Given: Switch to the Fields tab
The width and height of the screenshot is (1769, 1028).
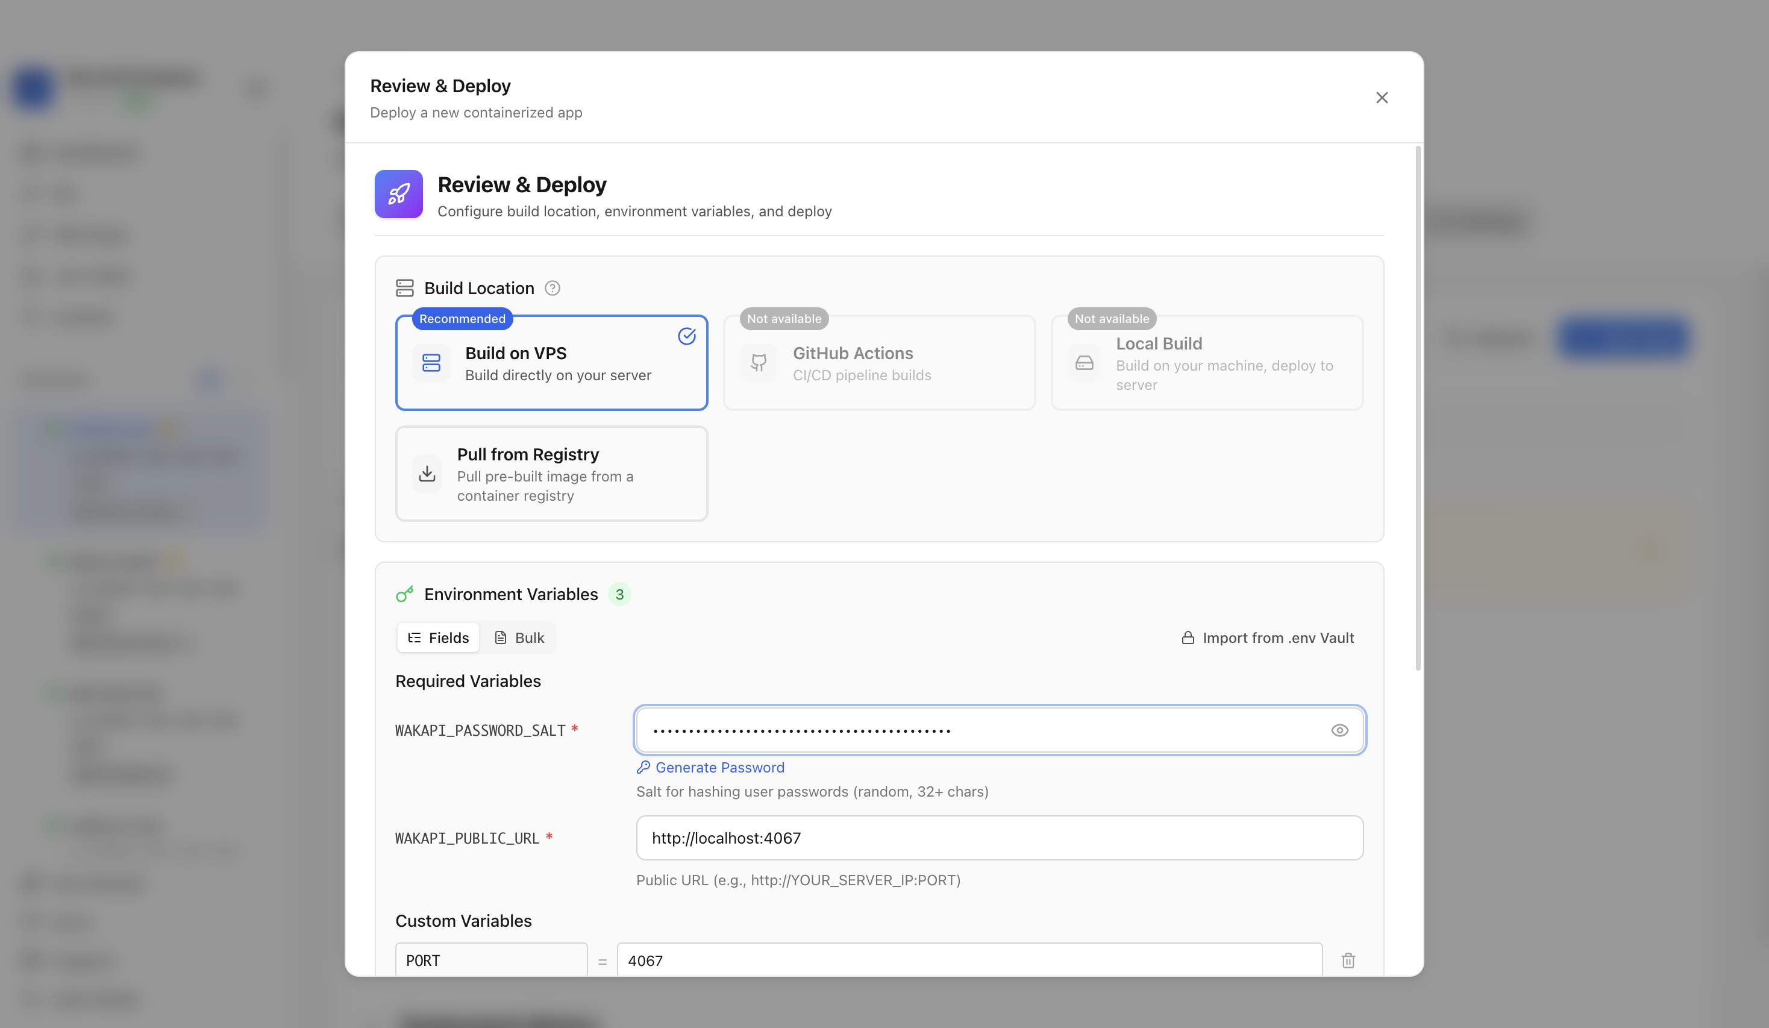Looking at the screenshot, I should pyautogui.click(x=438, y=638).
